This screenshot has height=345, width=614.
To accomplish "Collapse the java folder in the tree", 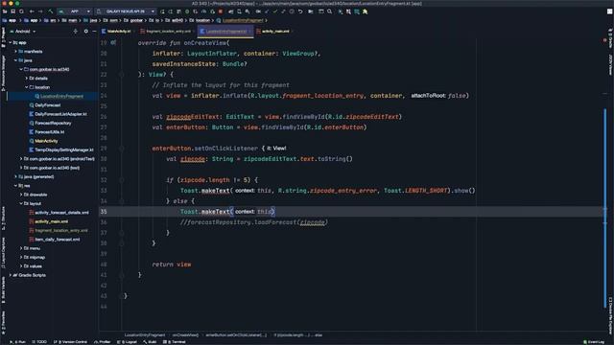I will (15, 60).
